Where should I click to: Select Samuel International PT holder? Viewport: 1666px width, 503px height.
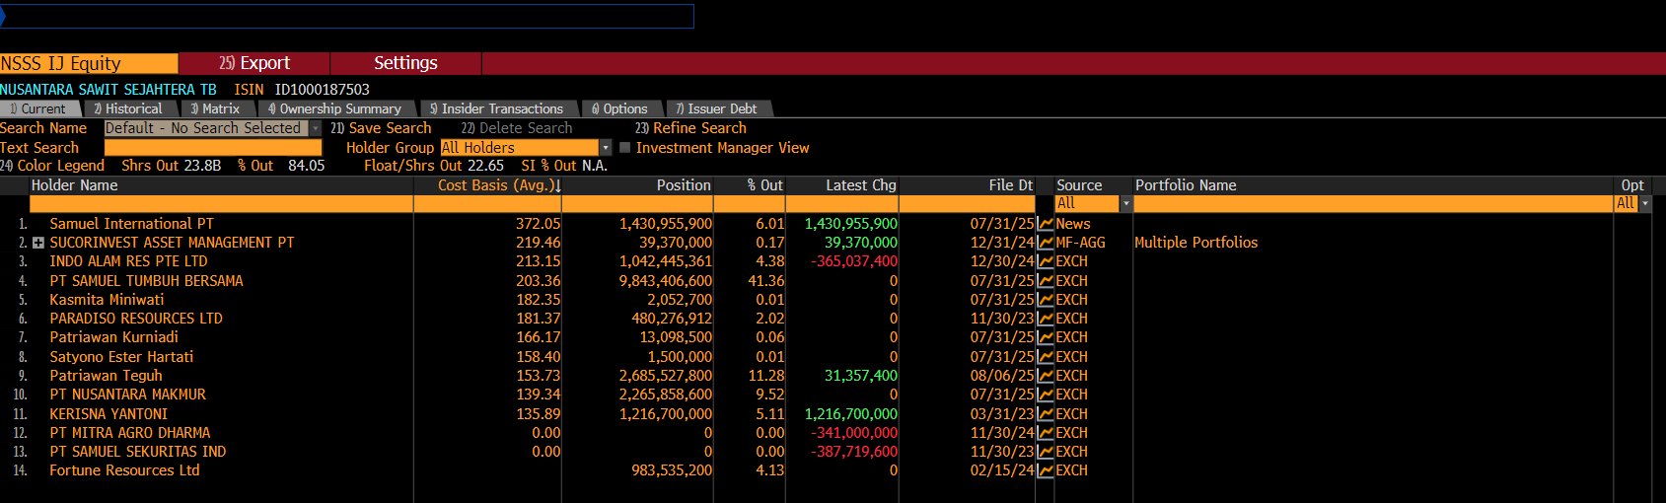(131, 224)
